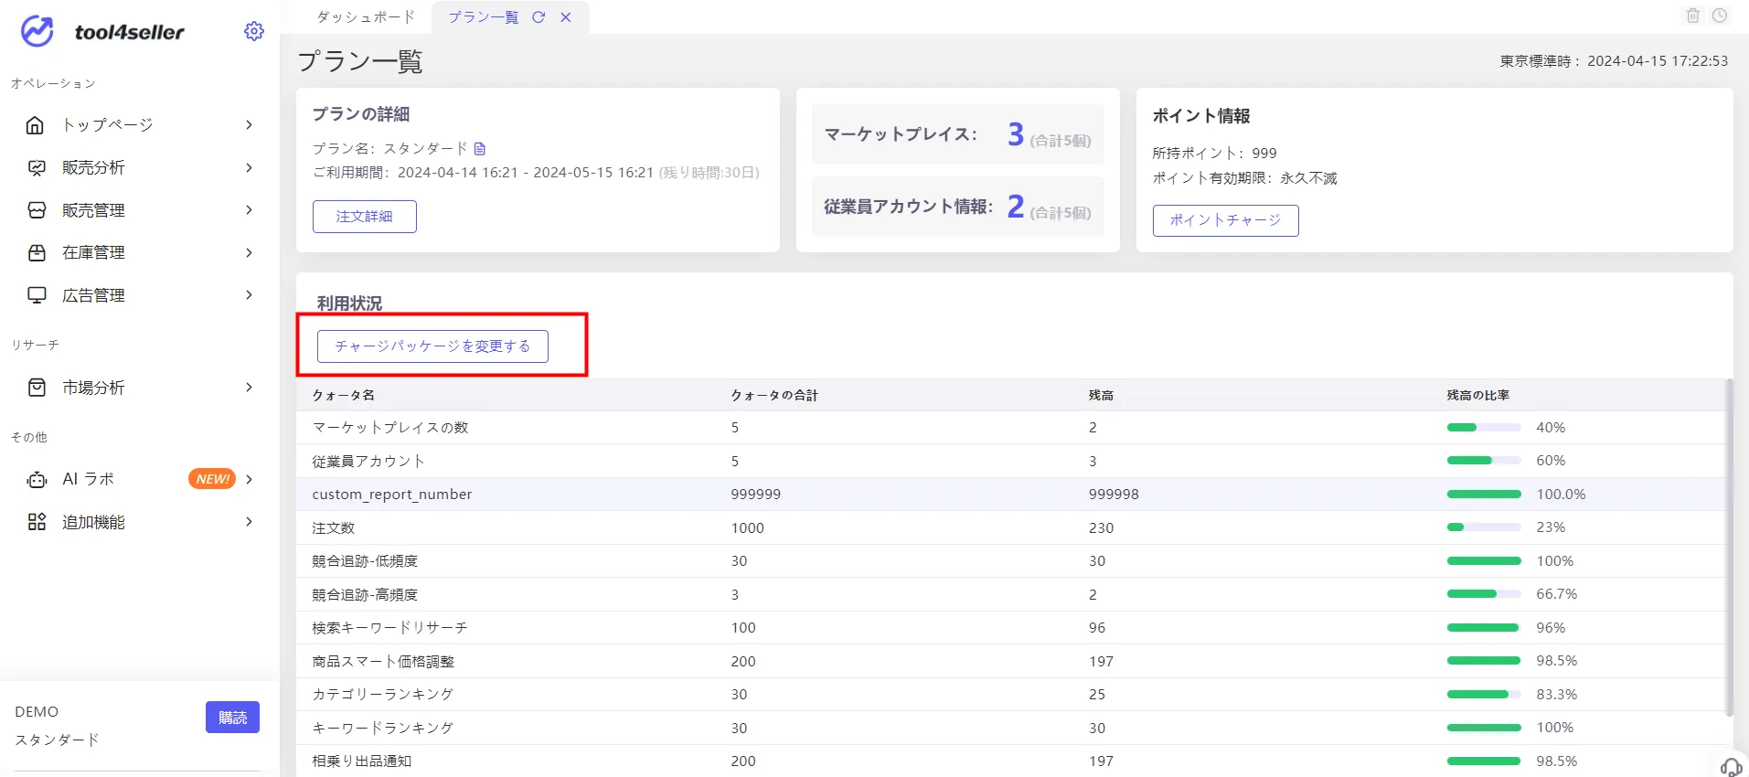Click the 販売管理 store icon
Screen dimensions: 1749x777
pyautogui.click(x=37, y=210)
